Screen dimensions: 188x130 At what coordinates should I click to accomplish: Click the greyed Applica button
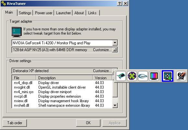114,123
